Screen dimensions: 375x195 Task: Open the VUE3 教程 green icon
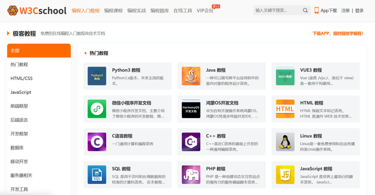tap(285, 76)
